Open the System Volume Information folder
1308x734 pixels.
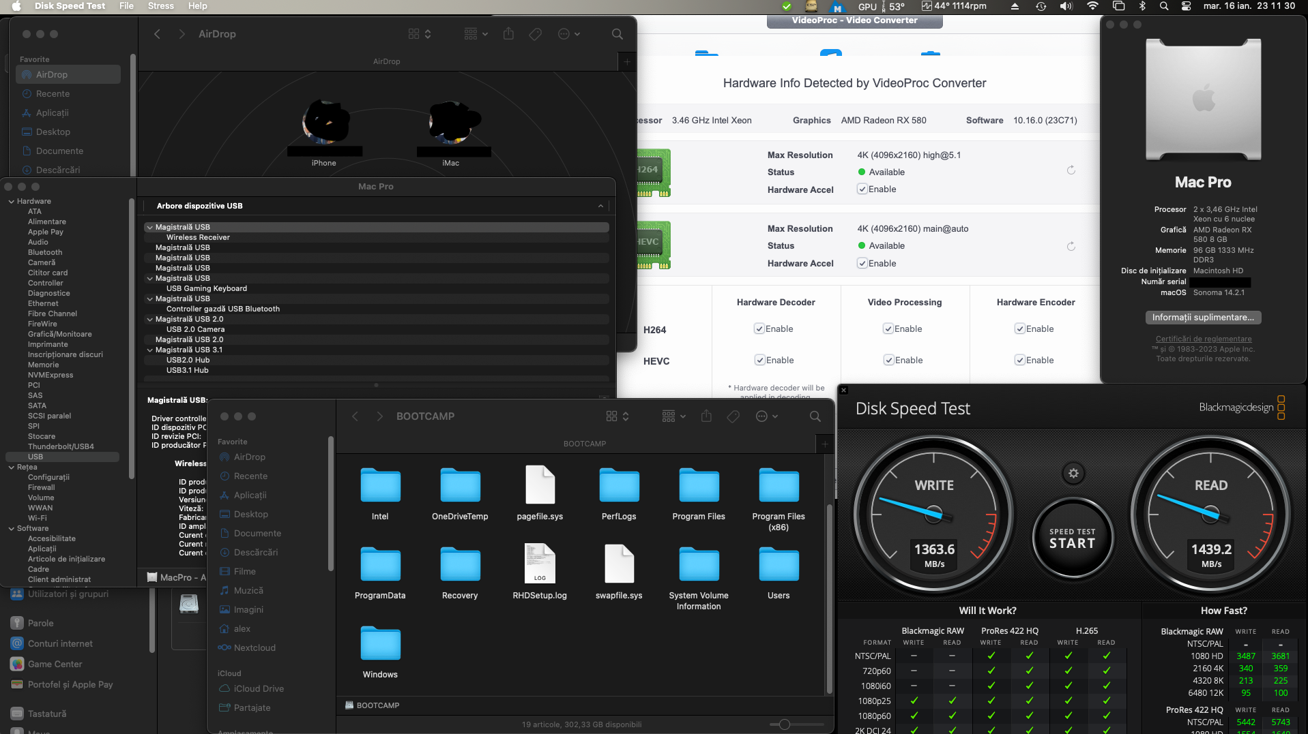pos(699,579)
